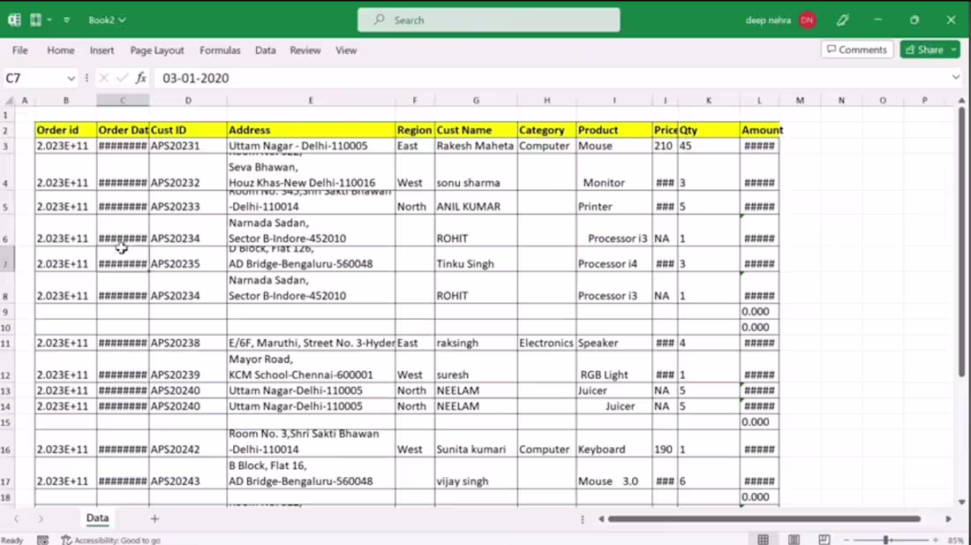Click the horizontal scrollbar right arrow
This screenshot has width=971, height=545.
pos(948,519)
